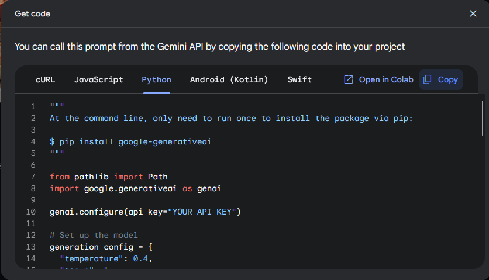
Task: Click the Copy clipboard icon
Action: click(428, 79)
